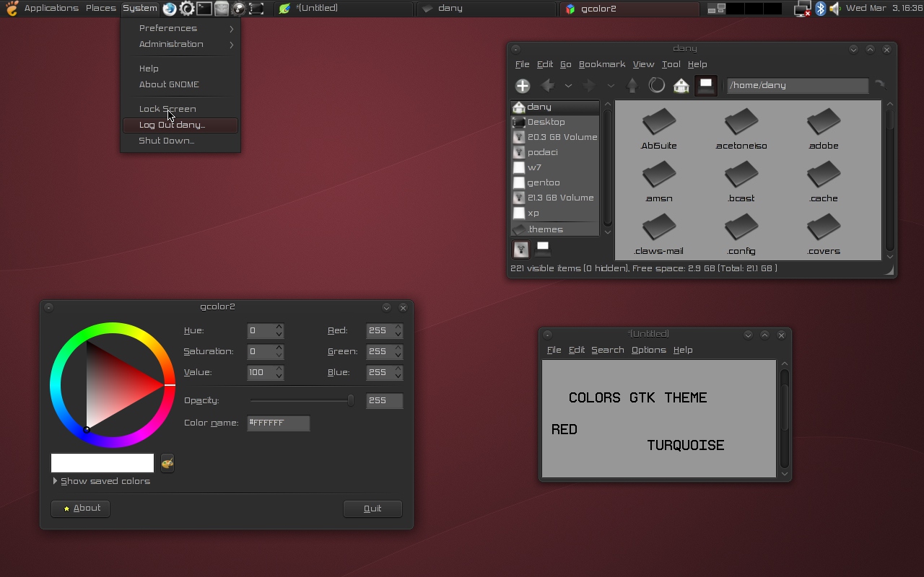
Task: Open the Tool menu in file manager
Action: tap(671, 64)
